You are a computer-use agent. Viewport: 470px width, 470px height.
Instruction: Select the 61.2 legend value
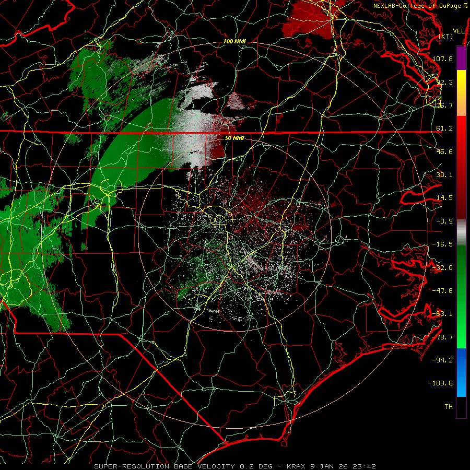pos(444,128)
